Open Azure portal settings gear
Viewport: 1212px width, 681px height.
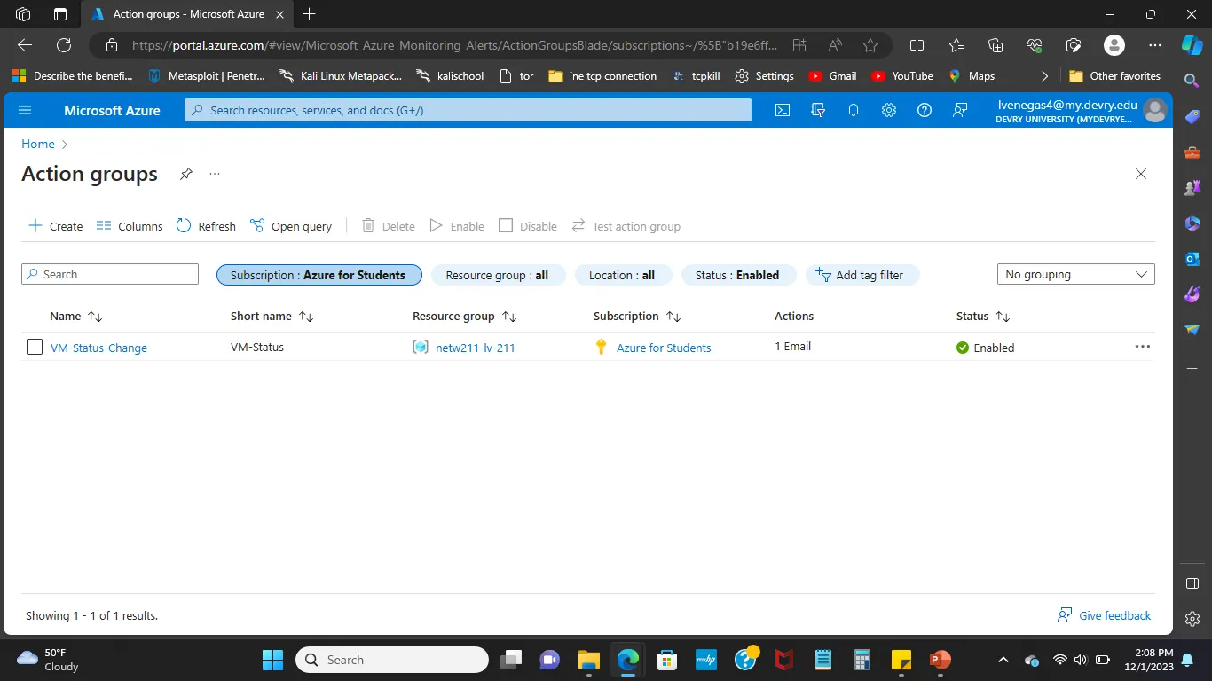(x=889, y=110)
